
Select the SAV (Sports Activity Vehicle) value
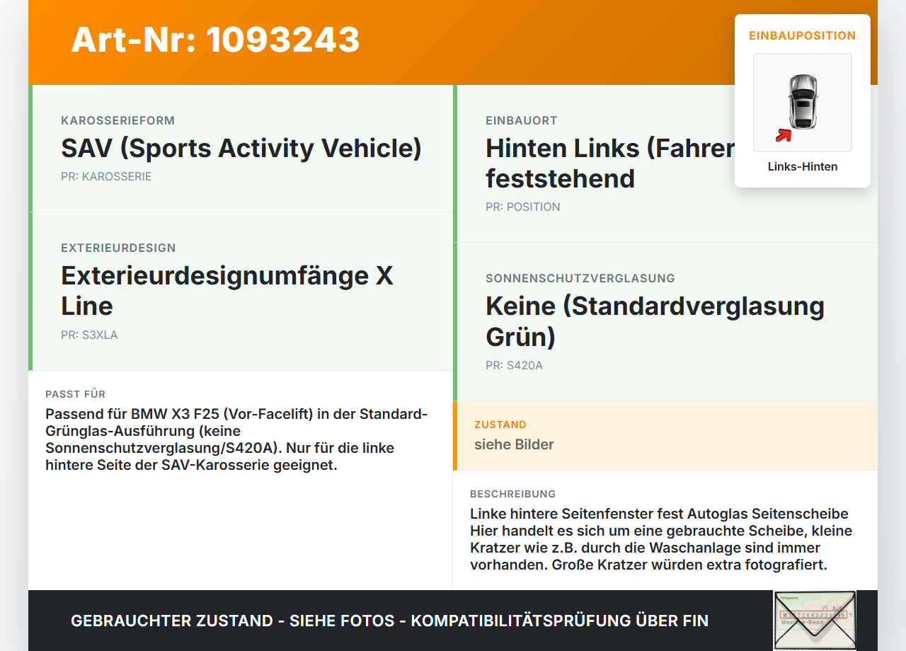pyautogui.click(x=241, y=149)
